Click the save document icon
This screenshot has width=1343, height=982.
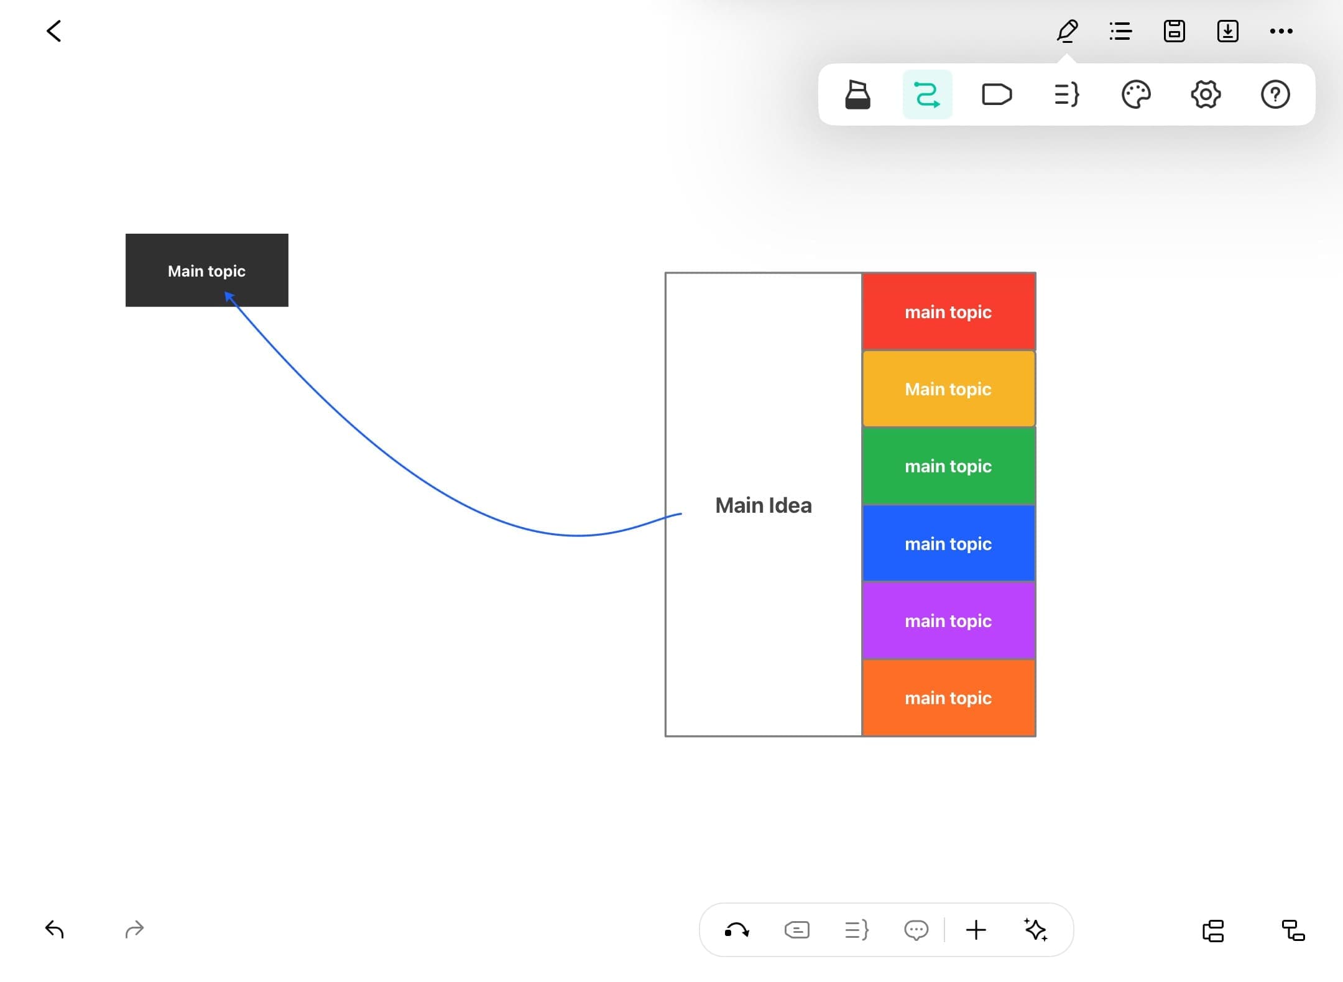click(1174, 31)
